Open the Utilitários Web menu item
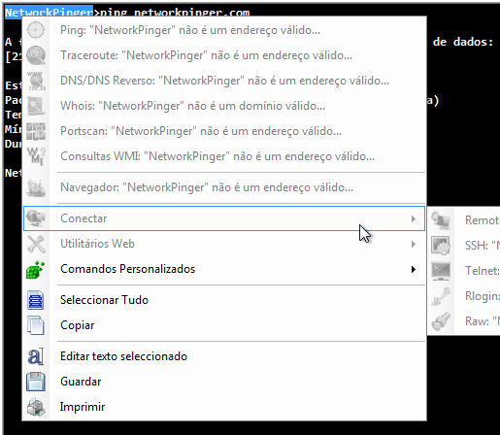The width and height of the screenshot is (500, 435). pos(224,244)
